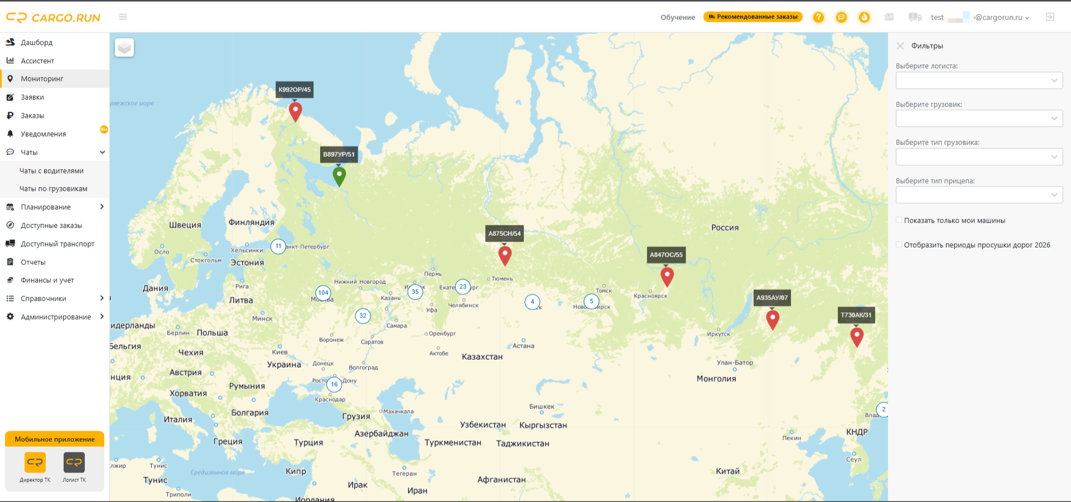Screen dimensions: 1071x502
Task: Open Выберите тип прицепа dropdown
Action: click(979, 195)
